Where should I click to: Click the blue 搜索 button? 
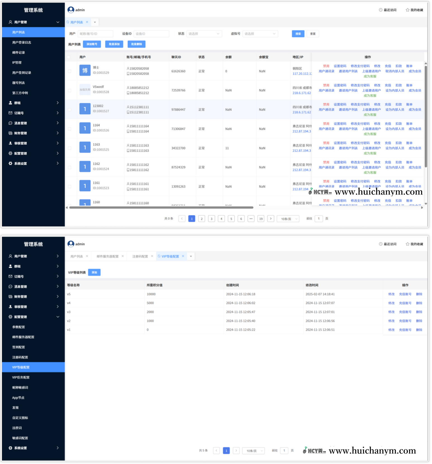298,34
